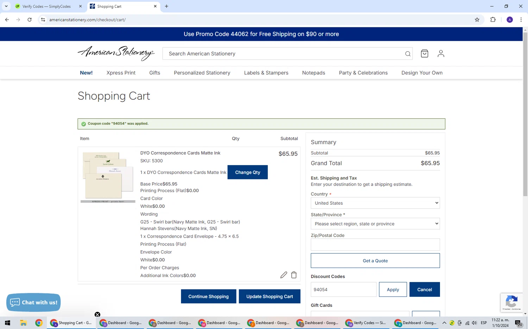The image size is (528, 329).
Task: Open Personalized Stationery menu
Action: [202, 73]
